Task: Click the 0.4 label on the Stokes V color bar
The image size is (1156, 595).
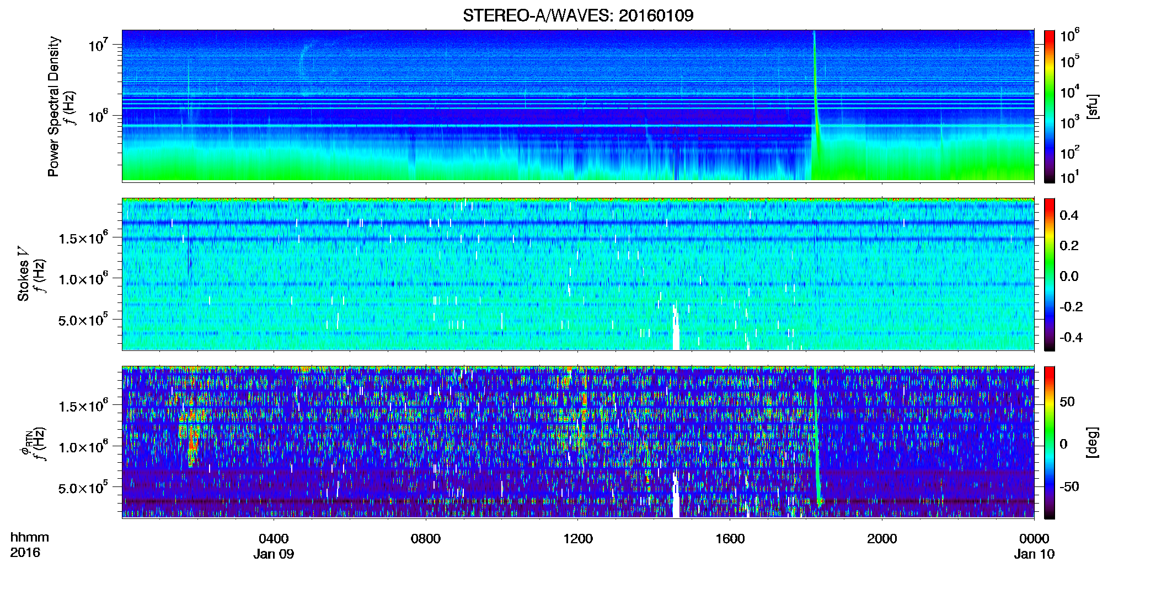Action: [x=1069, y=215]
